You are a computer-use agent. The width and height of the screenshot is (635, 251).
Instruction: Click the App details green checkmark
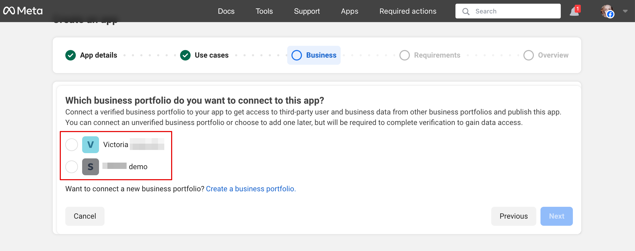click(x=71, y=55)
